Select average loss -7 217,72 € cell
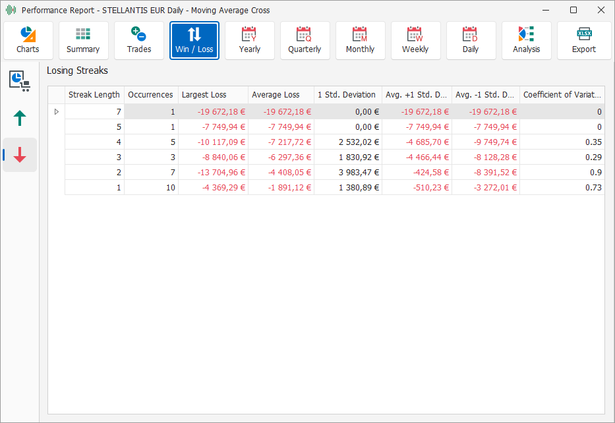The height and width of the screenshot is (423, 615). [281, 142]
